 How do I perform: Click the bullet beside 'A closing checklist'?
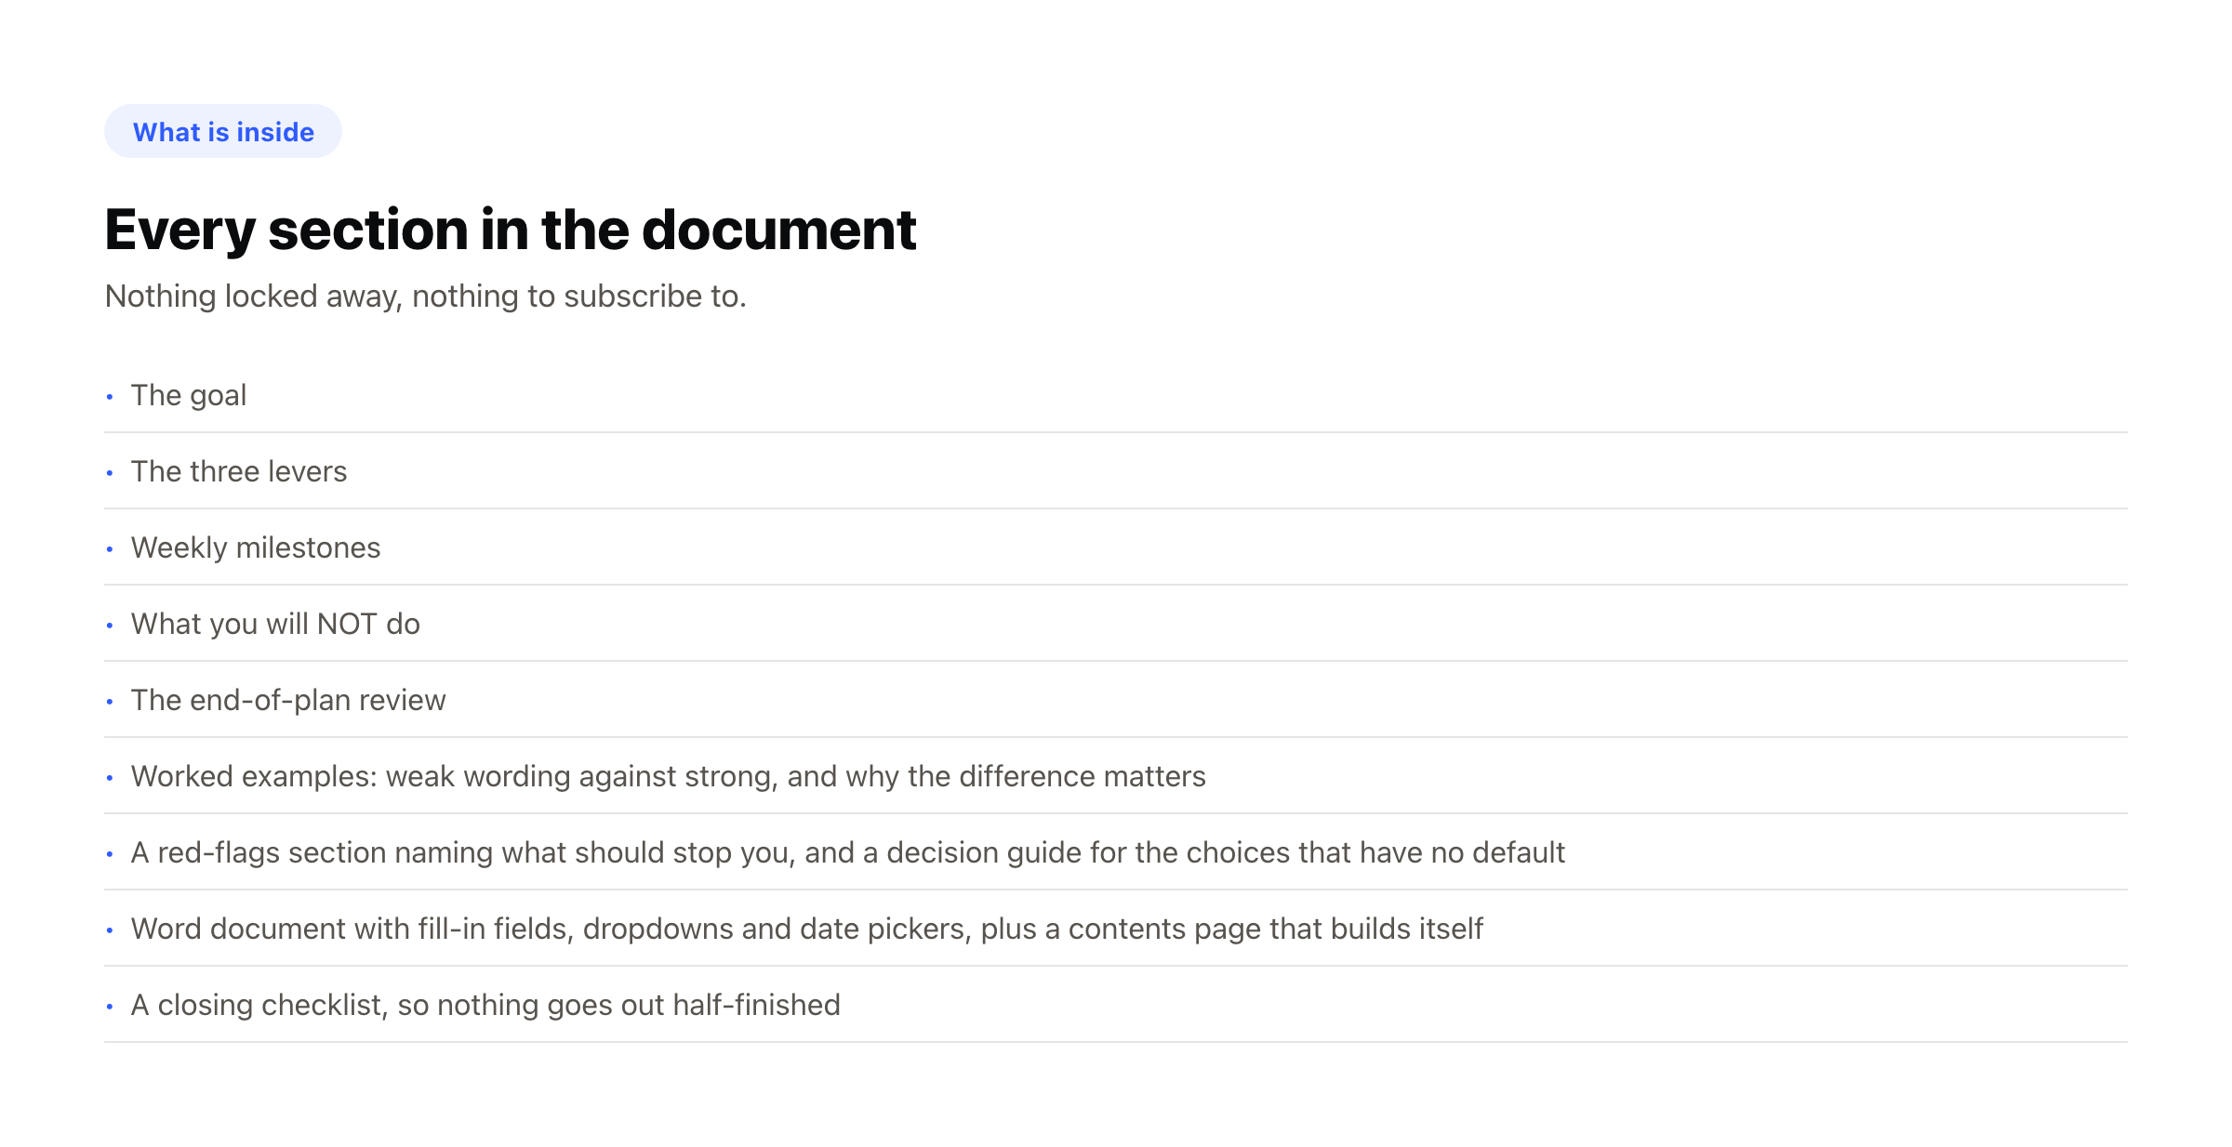click(x=110, y=1007)
